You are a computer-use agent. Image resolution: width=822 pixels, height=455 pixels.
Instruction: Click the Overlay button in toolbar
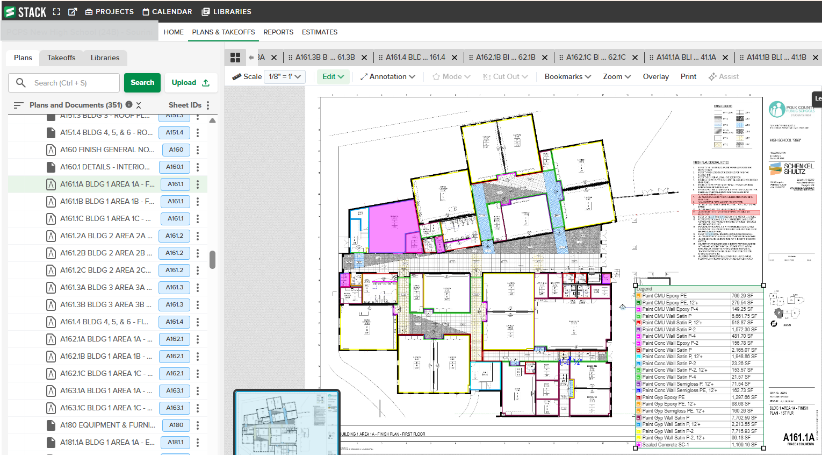coord(655,77)
